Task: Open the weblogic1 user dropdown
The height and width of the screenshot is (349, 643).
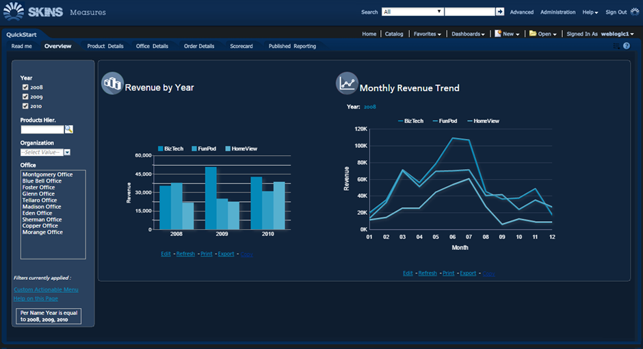Action: point(617,34)
